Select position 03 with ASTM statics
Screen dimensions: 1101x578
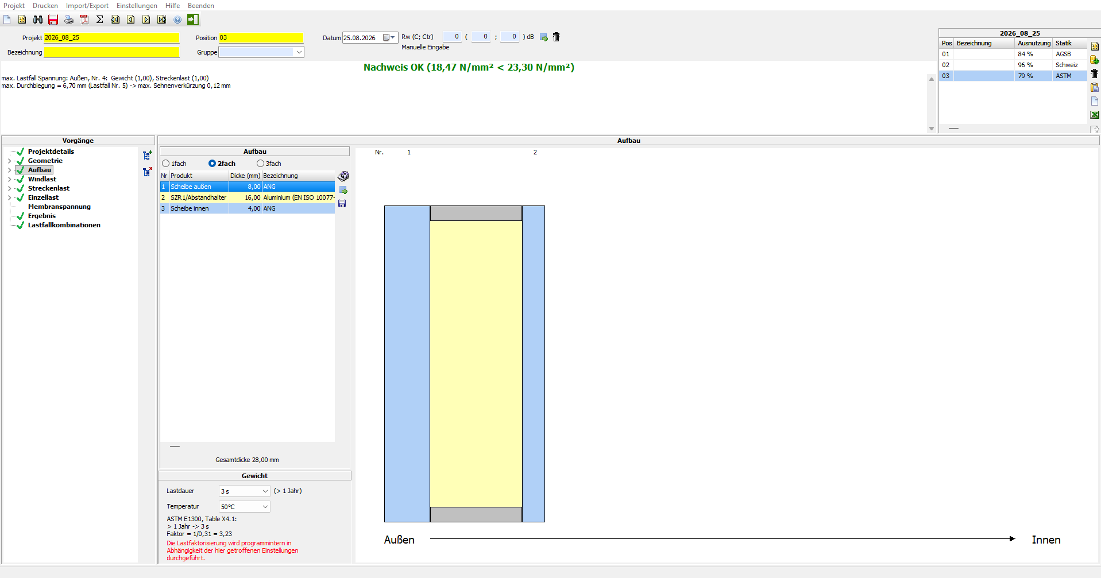point(1013,76)
